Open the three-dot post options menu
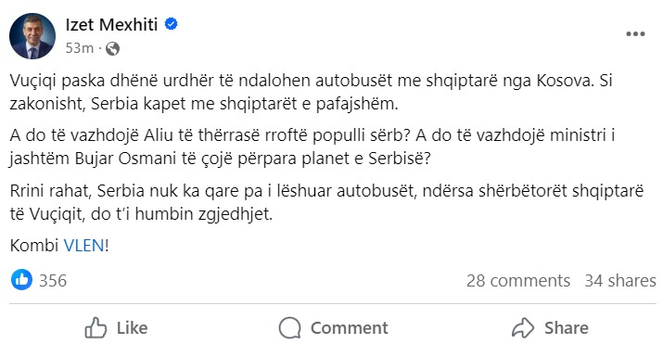This screenshot has height=344, width=663. (x=635, y=34)
